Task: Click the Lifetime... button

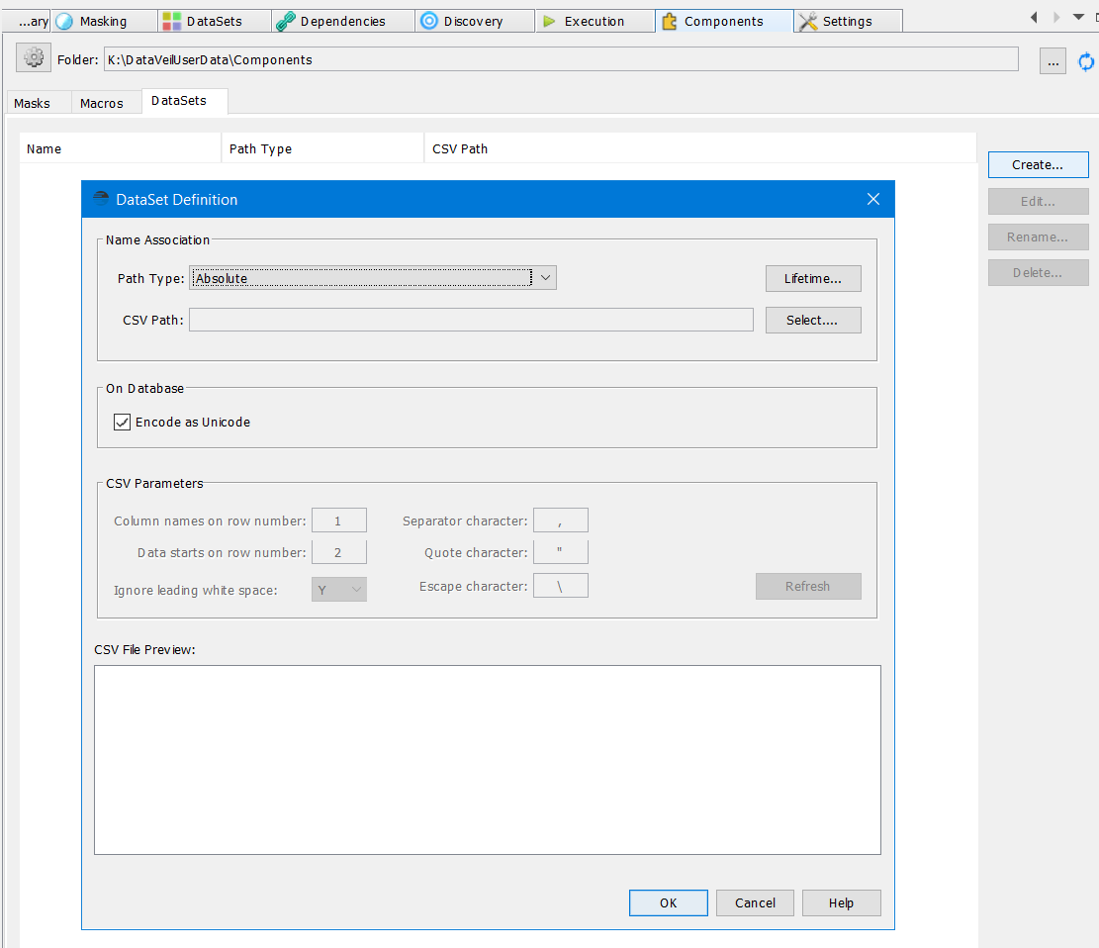Action: coord(813,278)
